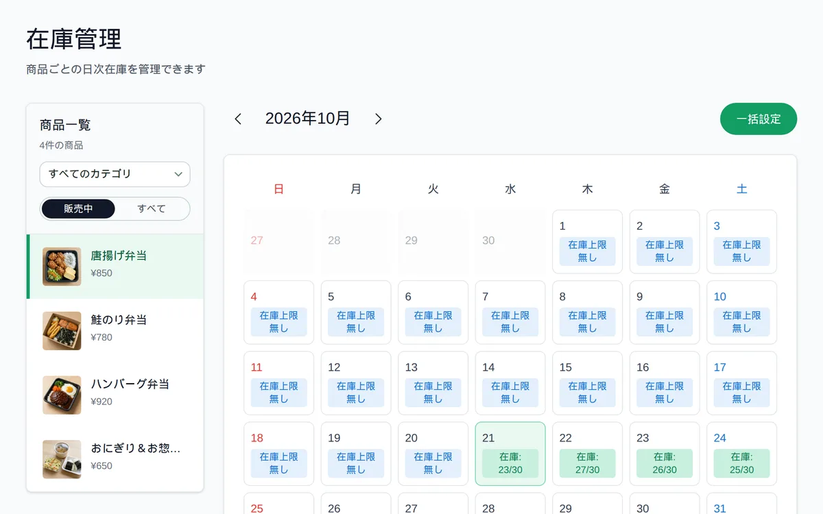Select おにぎり＆お惣… product row
Viewport: 823px width, 514px height.
tap(115, 459)
